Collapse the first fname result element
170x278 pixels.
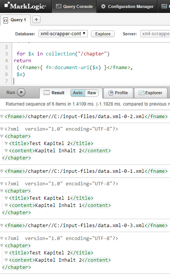click(x=2, y=117)
